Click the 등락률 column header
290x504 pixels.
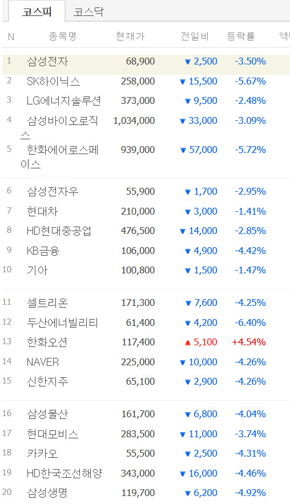point(241,37)
